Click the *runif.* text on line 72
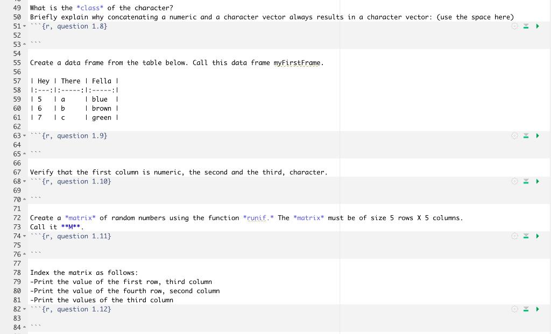Viewport: 551px width, 334px height. pyautogui.click(x=258, y=218)
